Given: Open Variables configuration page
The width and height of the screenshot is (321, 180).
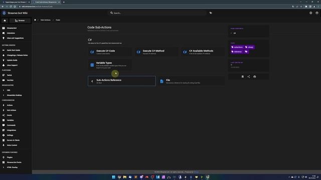Looking at the screenshot, I should click(x=16, y=120).
